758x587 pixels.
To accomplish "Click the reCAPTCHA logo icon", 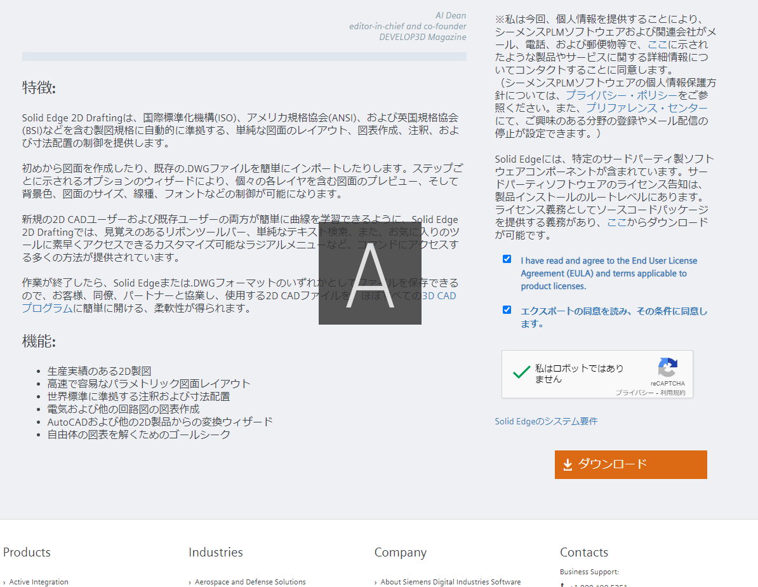I will click(x=668, y=368).
